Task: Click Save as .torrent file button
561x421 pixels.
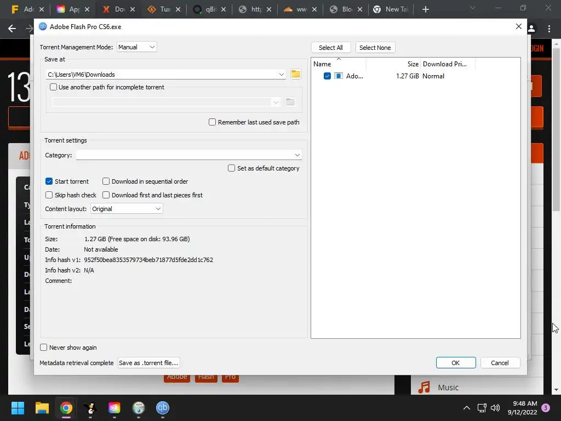Action: (x=148, y=363)
